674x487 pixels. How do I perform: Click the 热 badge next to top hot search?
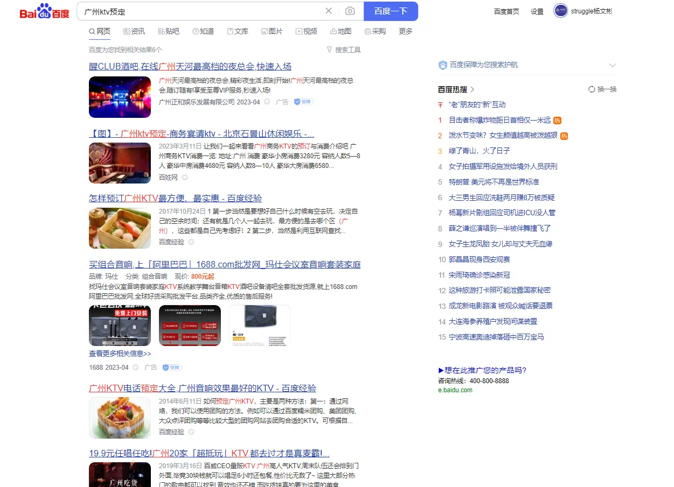pos(557,120)
